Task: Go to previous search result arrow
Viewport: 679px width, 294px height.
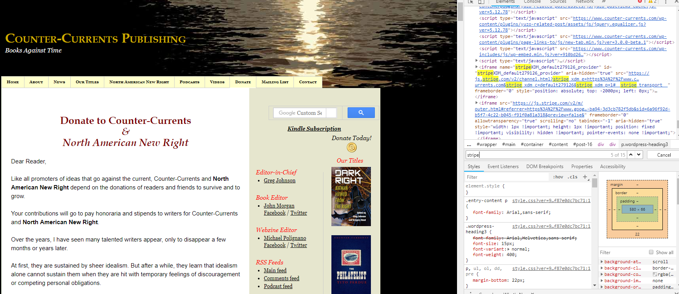Action: click(x=631, y=155)
